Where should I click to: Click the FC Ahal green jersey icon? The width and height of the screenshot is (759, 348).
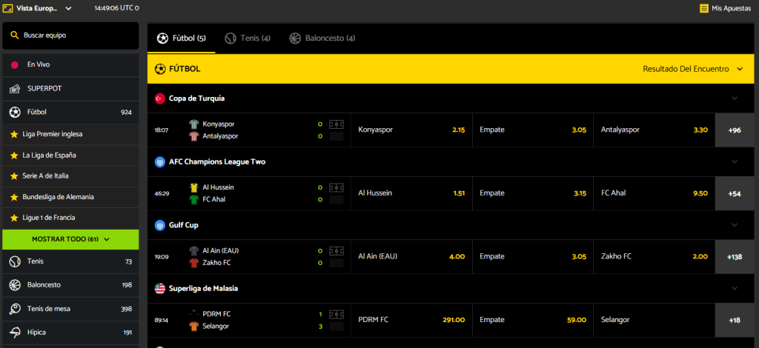click(193, 199)
